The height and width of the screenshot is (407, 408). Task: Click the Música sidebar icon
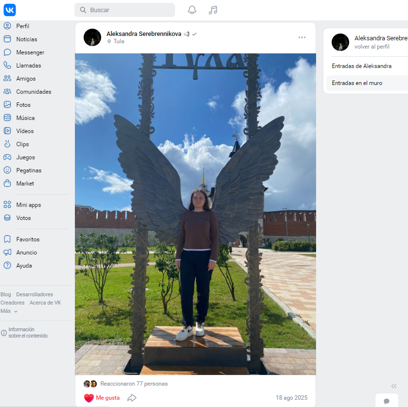tap(7, 118)
